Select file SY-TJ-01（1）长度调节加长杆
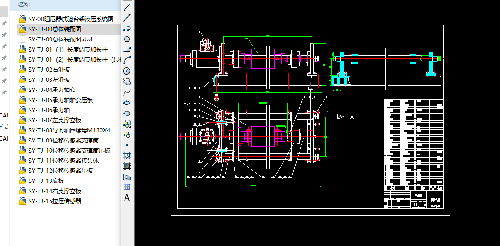500x246 pixels. tap(64, 50)
